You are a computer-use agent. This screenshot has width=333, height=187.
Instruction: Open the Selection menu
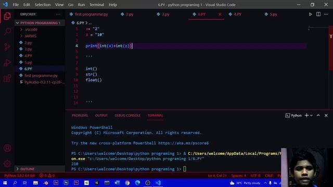[x=43, y=5]
